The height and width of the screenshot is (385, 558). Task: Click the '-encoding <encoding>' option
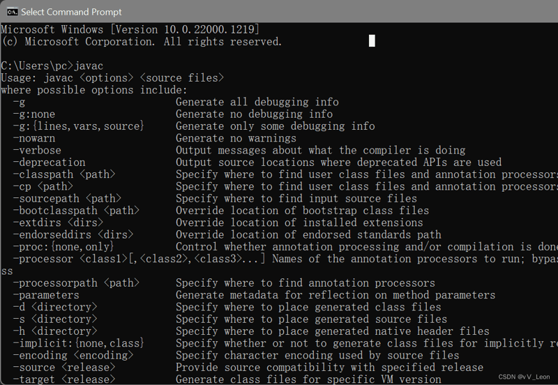tap(73, 356)
